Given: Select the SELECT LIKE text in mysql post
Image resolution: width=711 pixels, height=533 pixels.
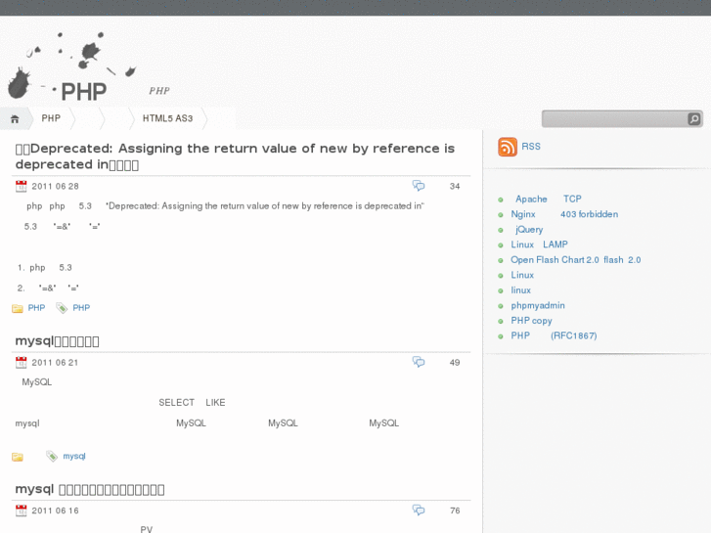Looking at the screenshot, I should (x=192, y=402).
